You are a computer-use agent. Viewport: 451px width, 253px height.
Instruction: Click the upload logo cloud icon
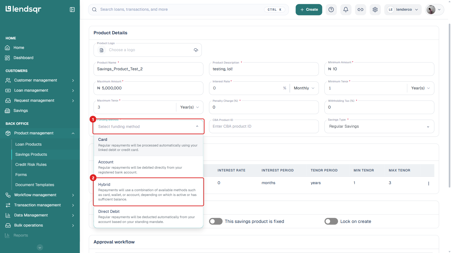[x=196, y=50]
